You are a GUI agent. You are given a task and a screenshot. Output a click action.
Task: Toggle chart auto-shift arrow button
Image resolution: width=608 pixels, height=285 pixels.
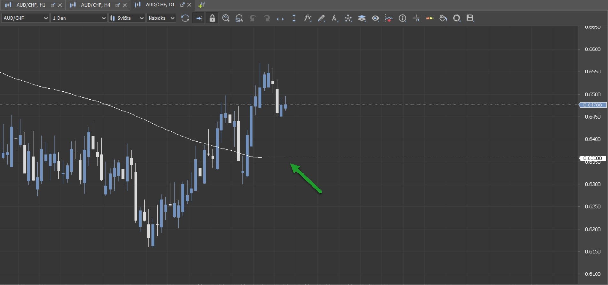(x=199, y=18)
